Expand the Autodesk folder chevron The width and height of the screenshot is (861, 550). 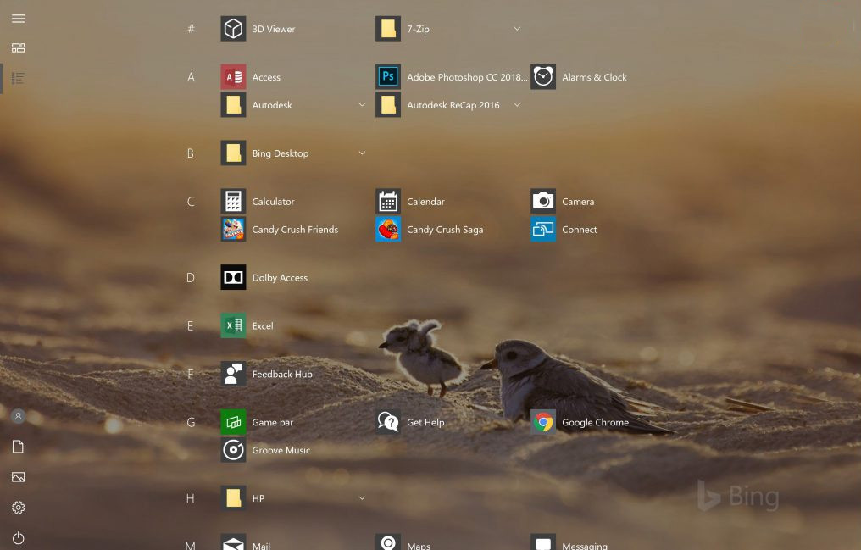(362, 105)
